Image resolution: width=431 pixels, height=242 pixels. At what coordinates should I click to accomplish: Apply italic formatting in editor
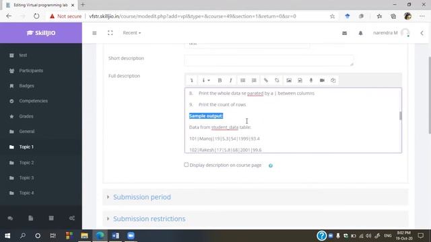[x=230, y=81]
